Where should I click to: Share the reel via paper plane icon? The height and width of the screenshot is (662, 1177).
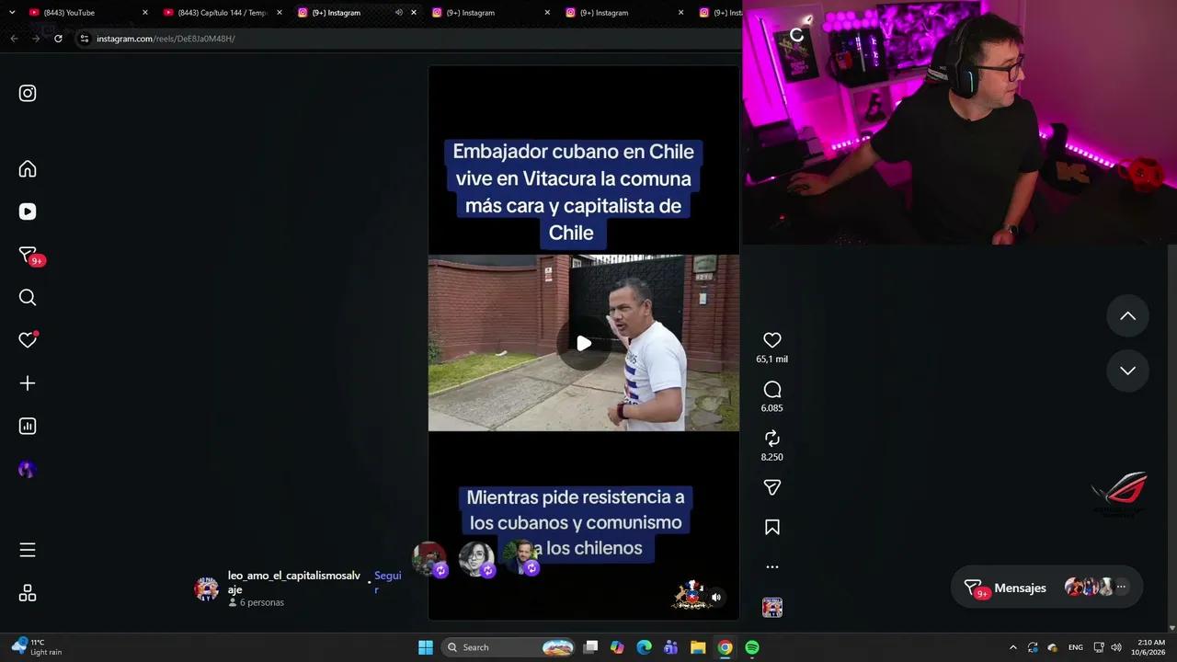772,487
